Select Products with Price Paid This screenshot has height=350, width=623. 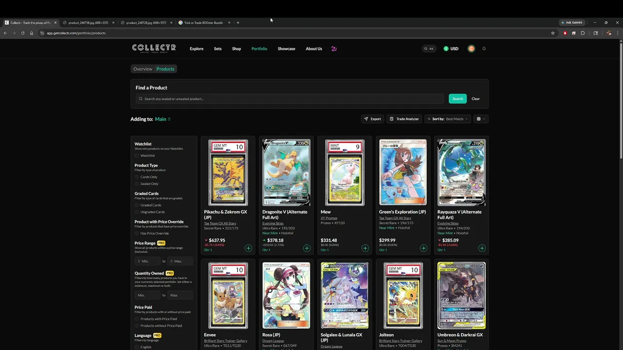coord(137,319)
